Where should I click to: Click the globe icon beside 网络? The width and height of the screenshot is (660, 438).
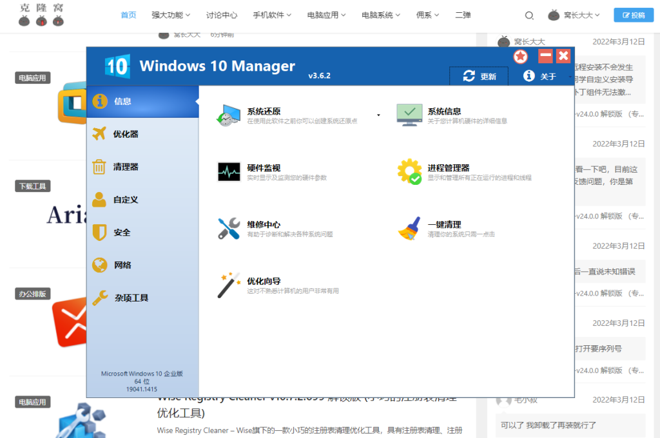click(99, 265)
